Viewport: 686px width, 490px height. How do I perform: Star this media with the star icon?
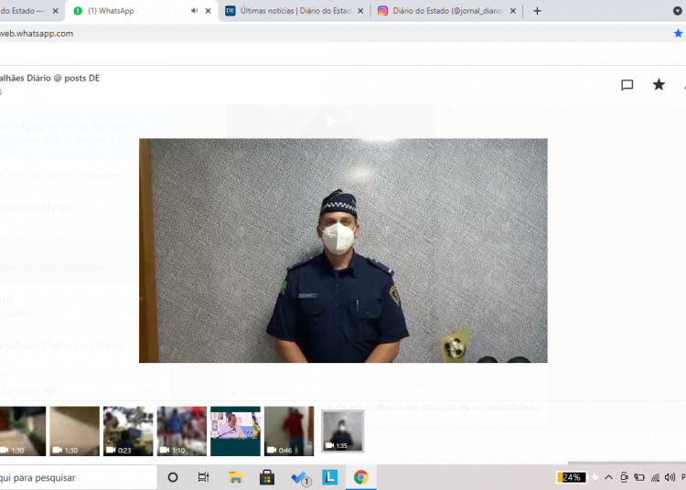pos(659,84)
